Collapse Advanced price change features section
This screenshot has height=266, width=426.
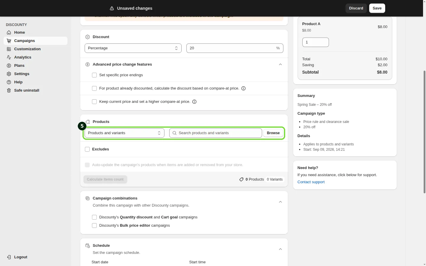pos(280,64)
